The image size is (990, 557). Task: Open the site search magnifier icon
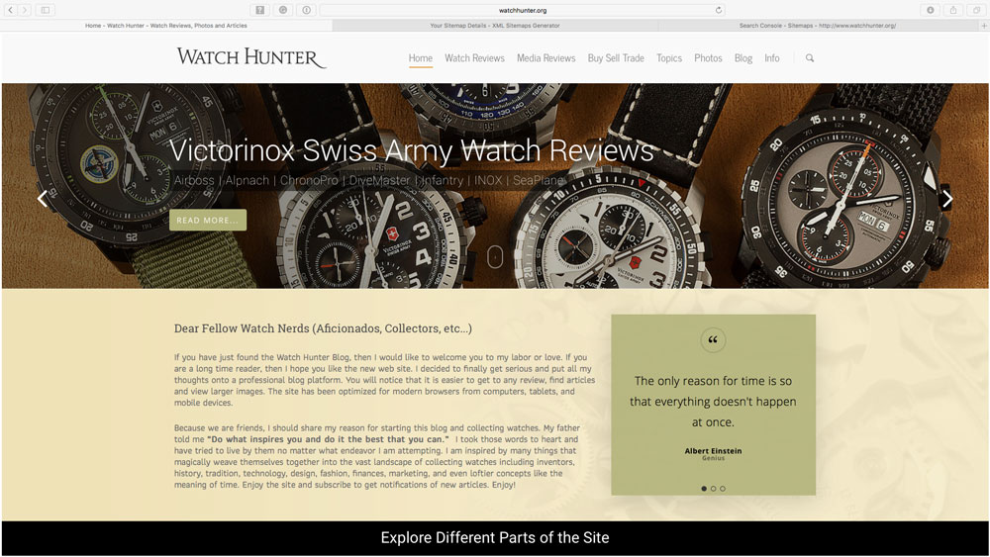(810, 58)
